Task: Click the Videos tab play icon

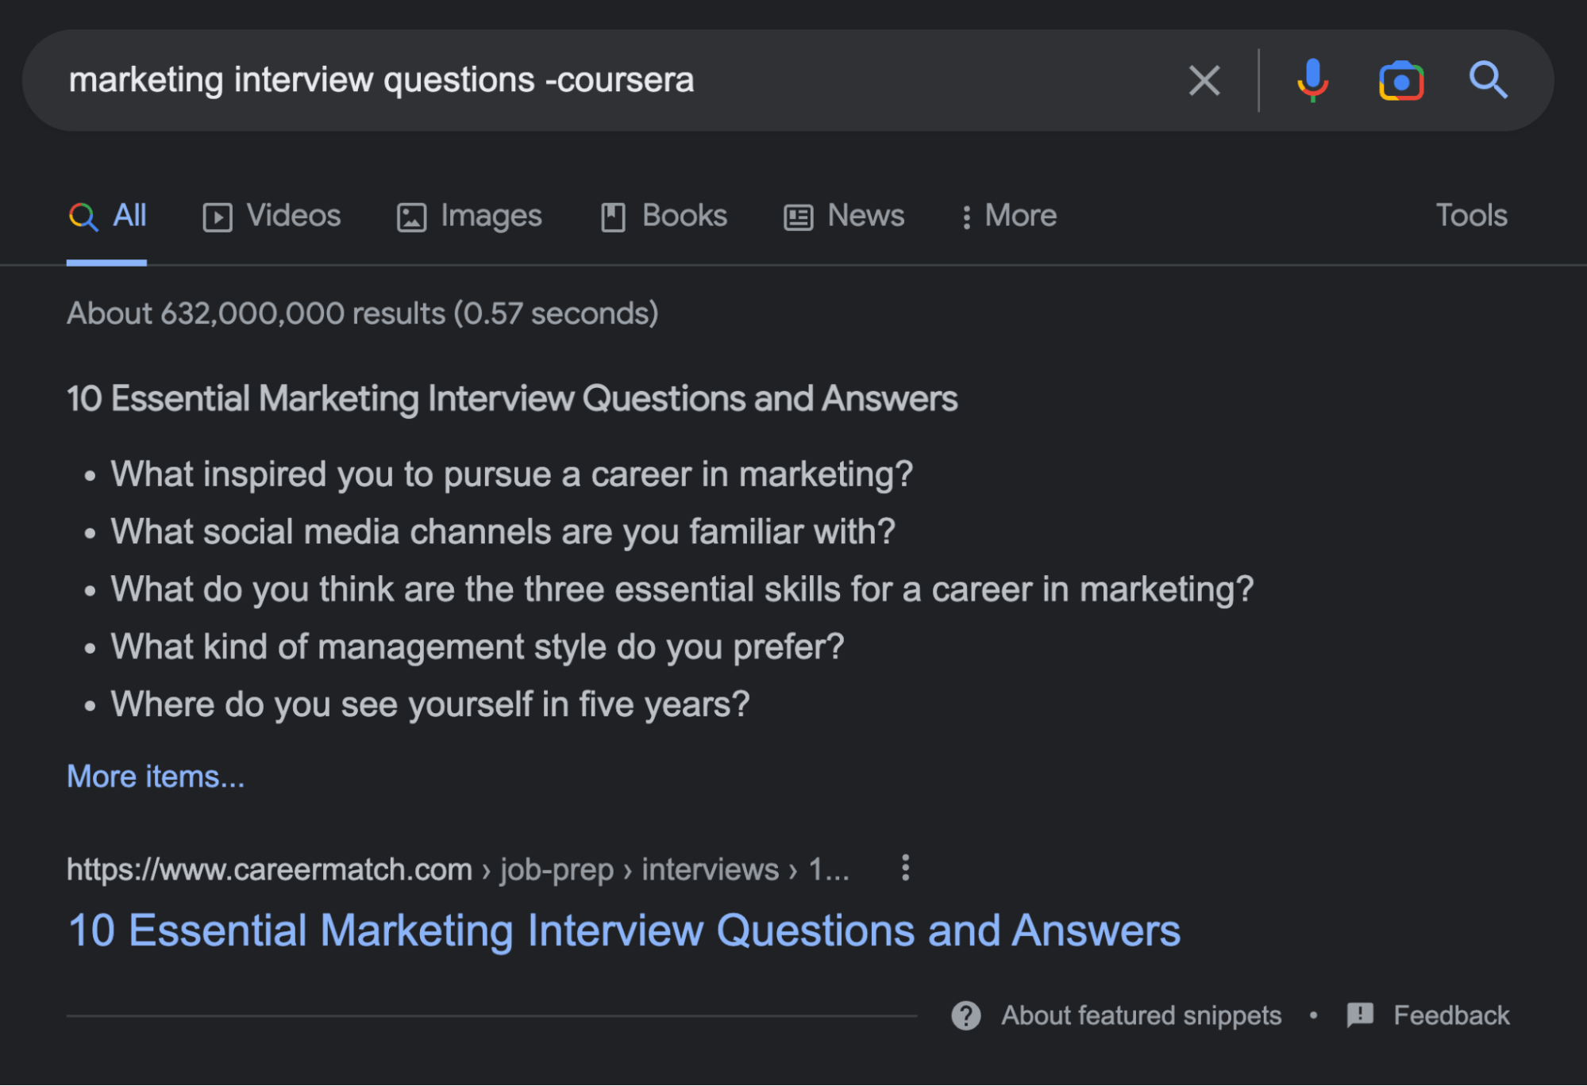Action: 217,217
